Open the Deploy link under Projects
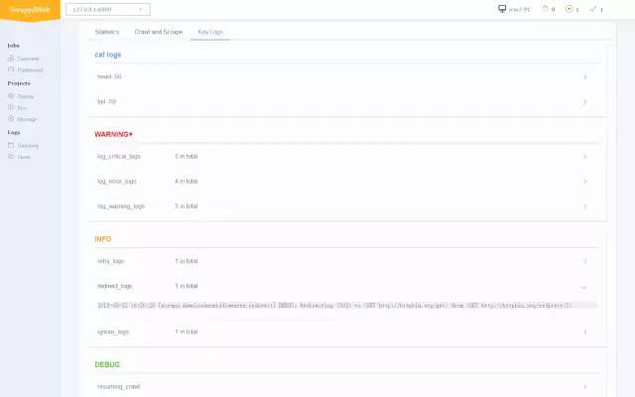The image size is (635, 397). pos(26,96)
